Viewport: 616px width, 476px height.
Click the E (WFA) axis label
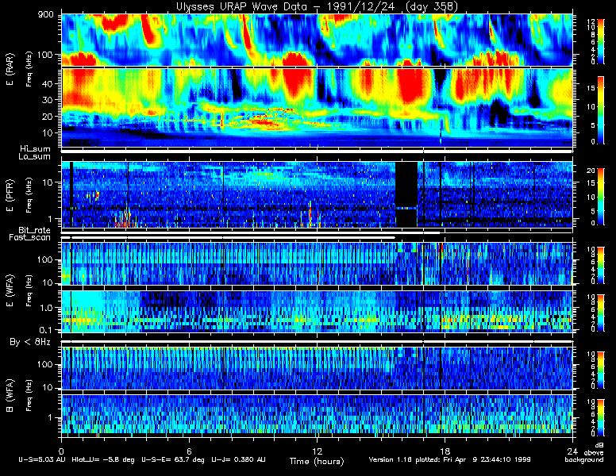coord(10,290)
